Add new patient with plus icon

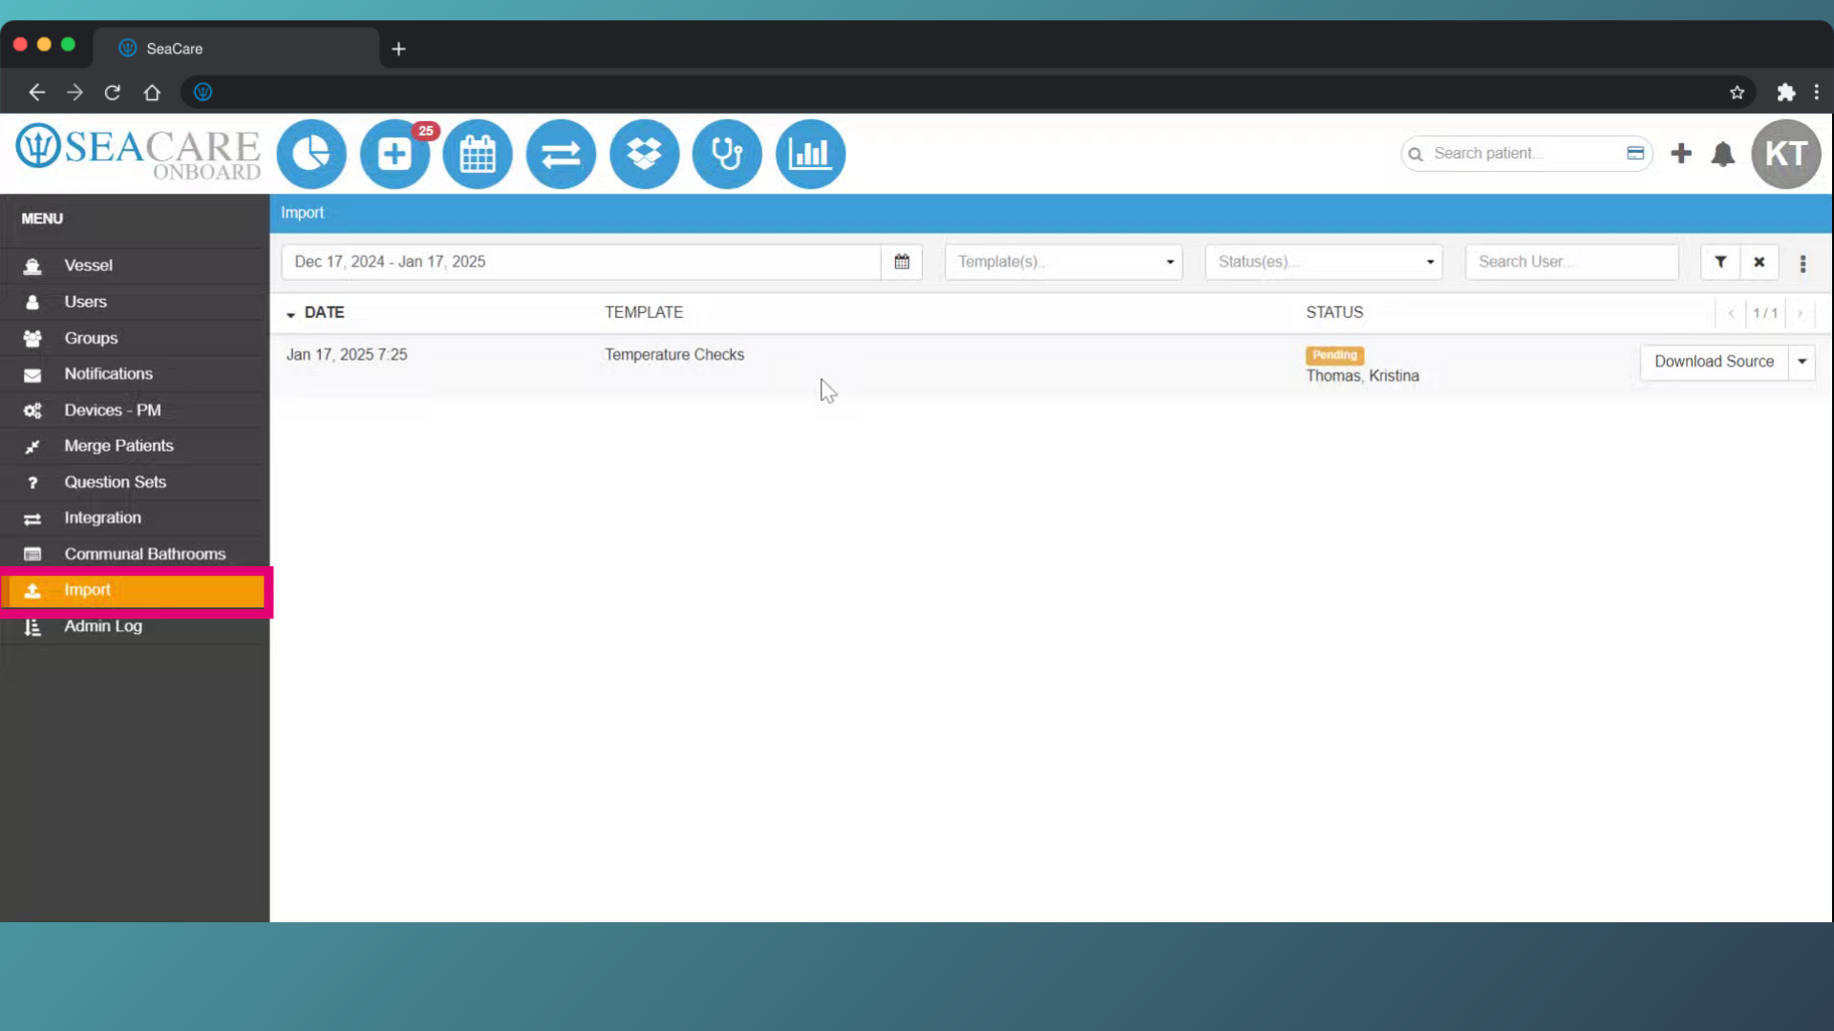1681,154
